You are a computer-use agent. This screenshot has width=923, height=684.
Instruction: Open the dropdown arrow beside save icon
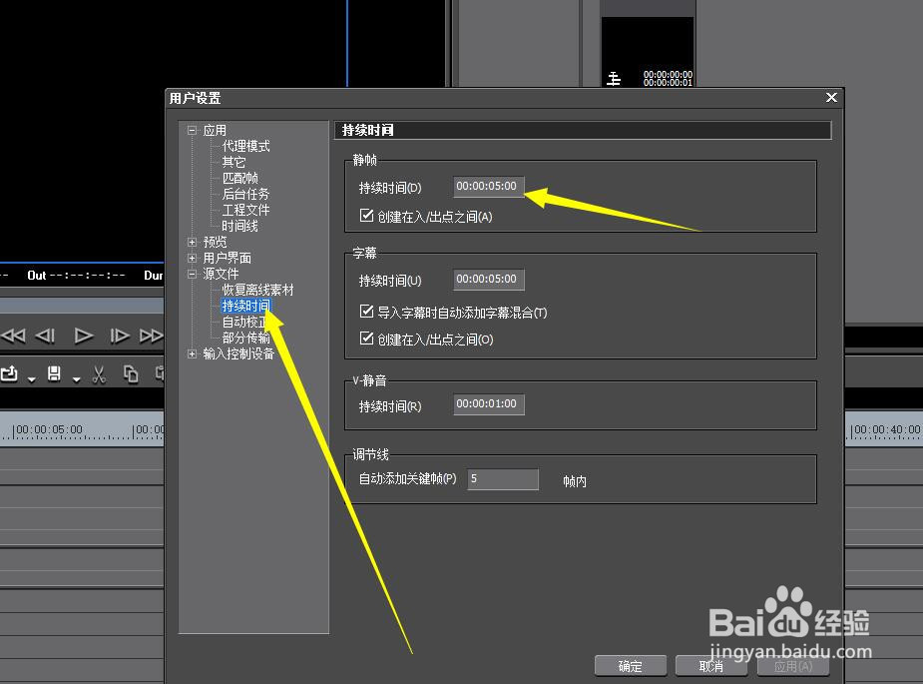point(77,378)
